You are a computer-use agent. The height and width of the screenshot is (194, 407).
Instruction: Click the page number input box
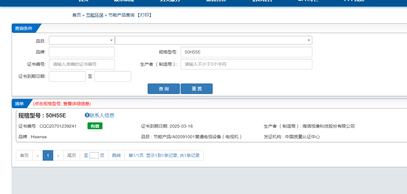94,155
